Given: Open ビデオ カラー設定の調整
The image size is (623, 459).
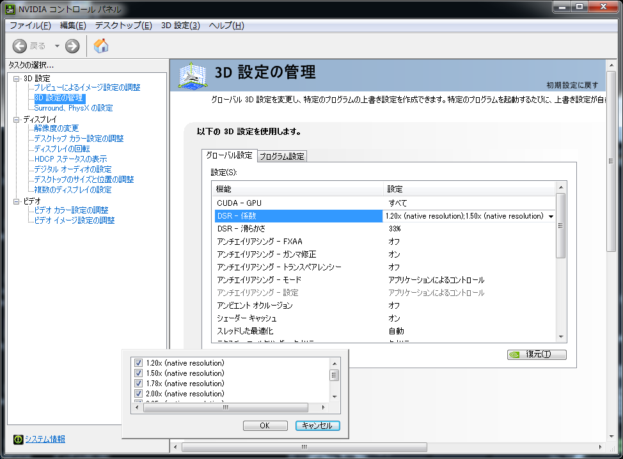Looking at the screenshot, I should 71,210.
